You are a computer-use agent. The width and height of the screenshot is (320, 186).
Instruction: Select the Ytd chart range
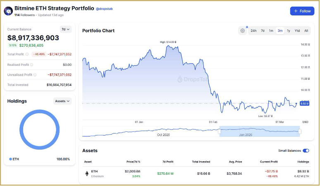297,31
